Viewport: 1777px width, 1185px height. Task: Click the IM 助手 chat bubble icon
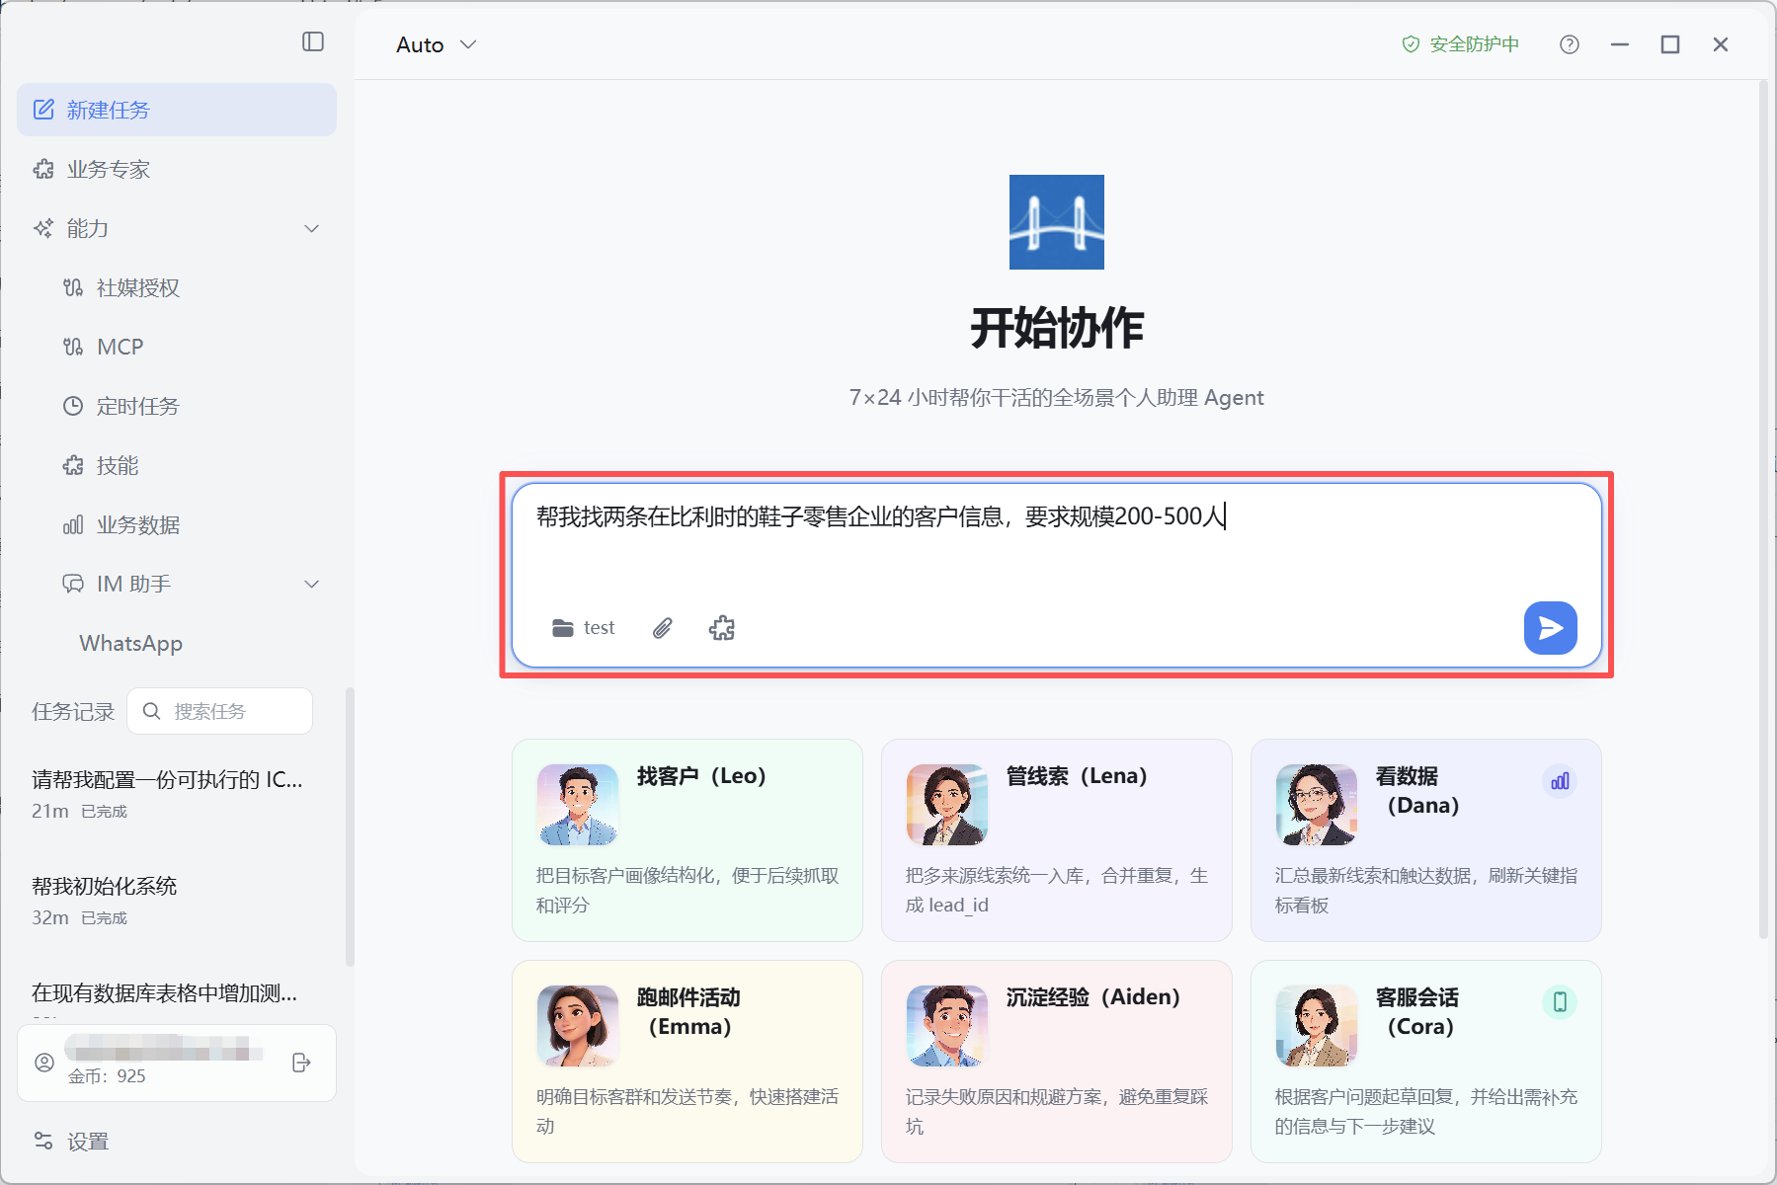73,584
